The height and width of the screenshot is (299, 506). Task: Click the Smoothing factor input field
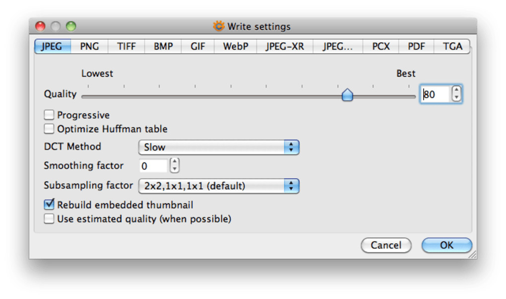tap(153, 166)
